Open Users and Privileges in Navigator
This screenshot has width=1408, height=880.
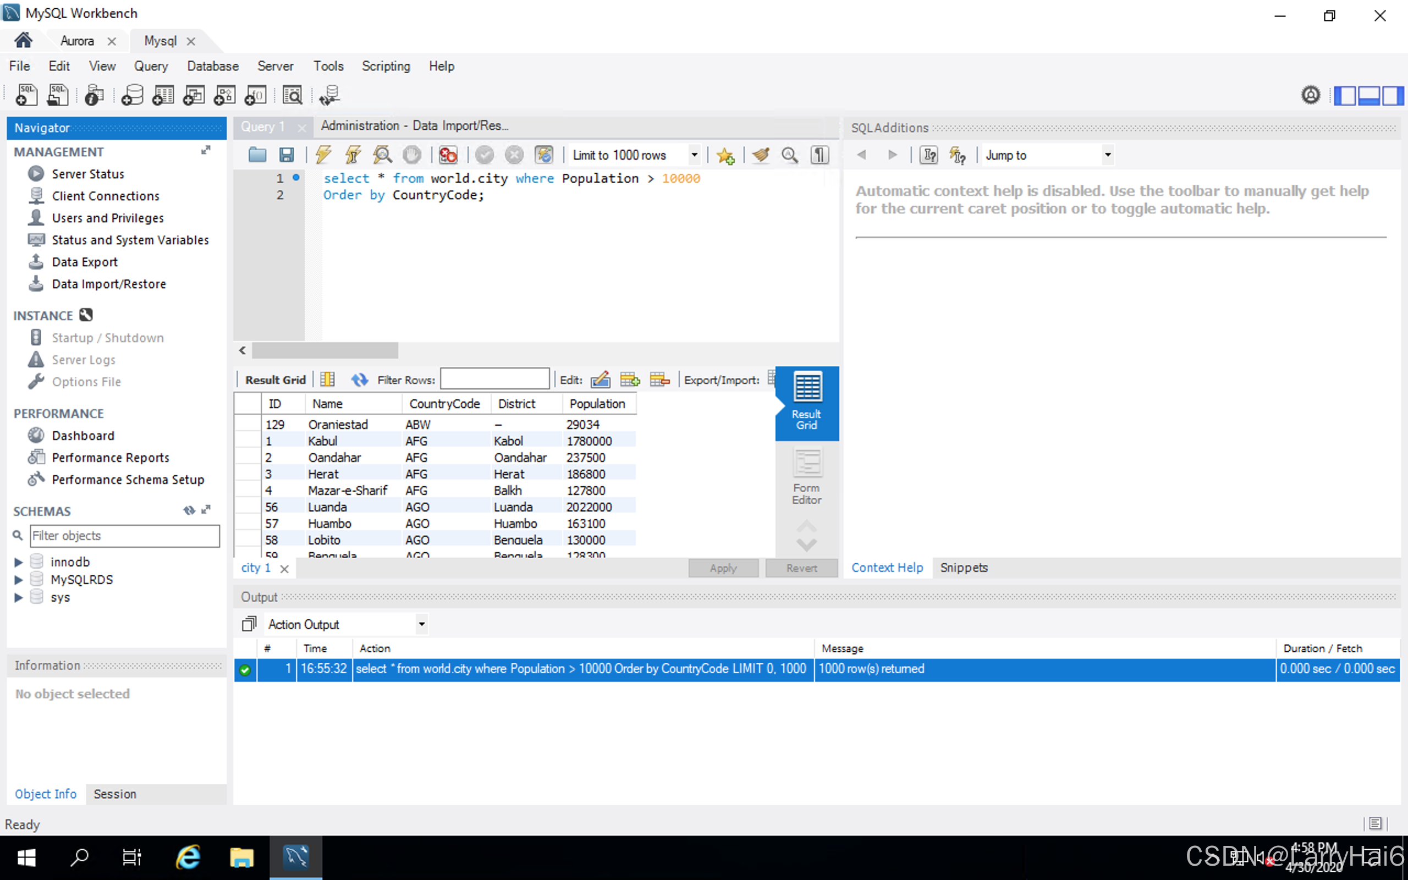click(x=108, y=218)
